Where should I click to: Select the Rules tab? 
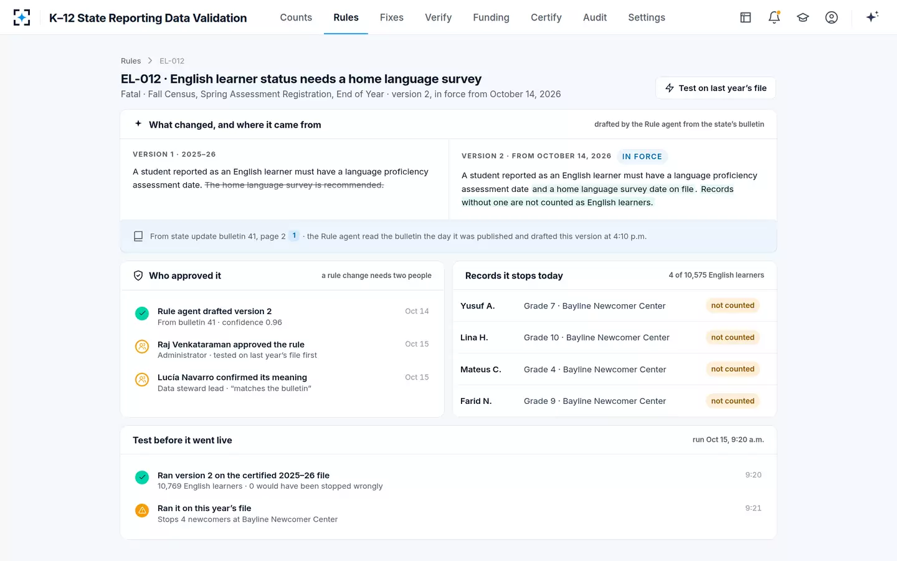pyautogui.click(x=346, y=17)
